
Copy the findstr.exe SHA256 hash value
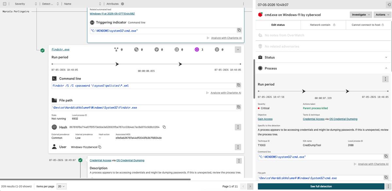point(164,127)
